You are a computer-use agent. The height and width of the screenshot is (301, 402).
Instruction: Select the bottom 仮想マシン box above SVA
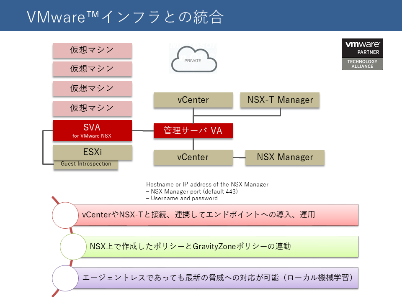(x=92, y=108)
